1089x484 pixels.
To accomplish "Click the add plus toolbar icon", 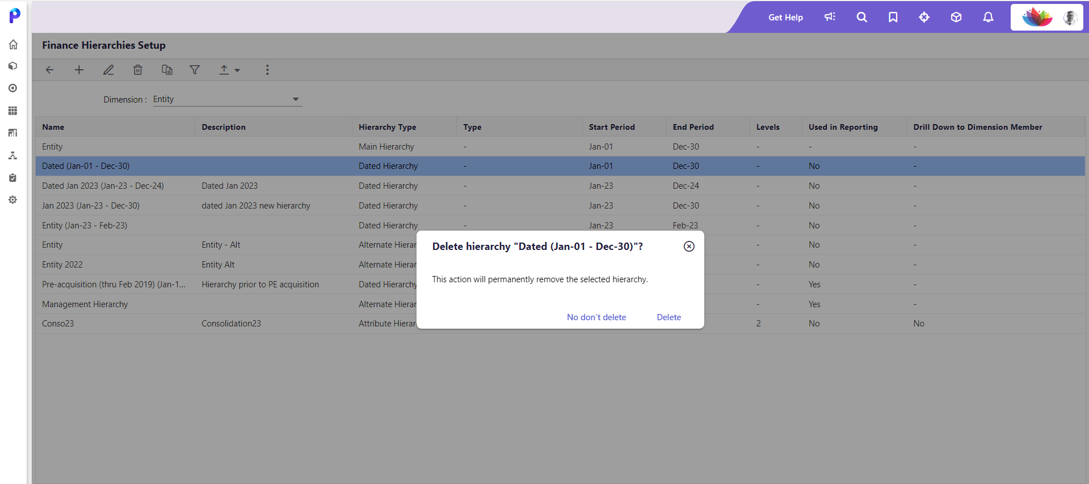I will (x=79, y=70).
